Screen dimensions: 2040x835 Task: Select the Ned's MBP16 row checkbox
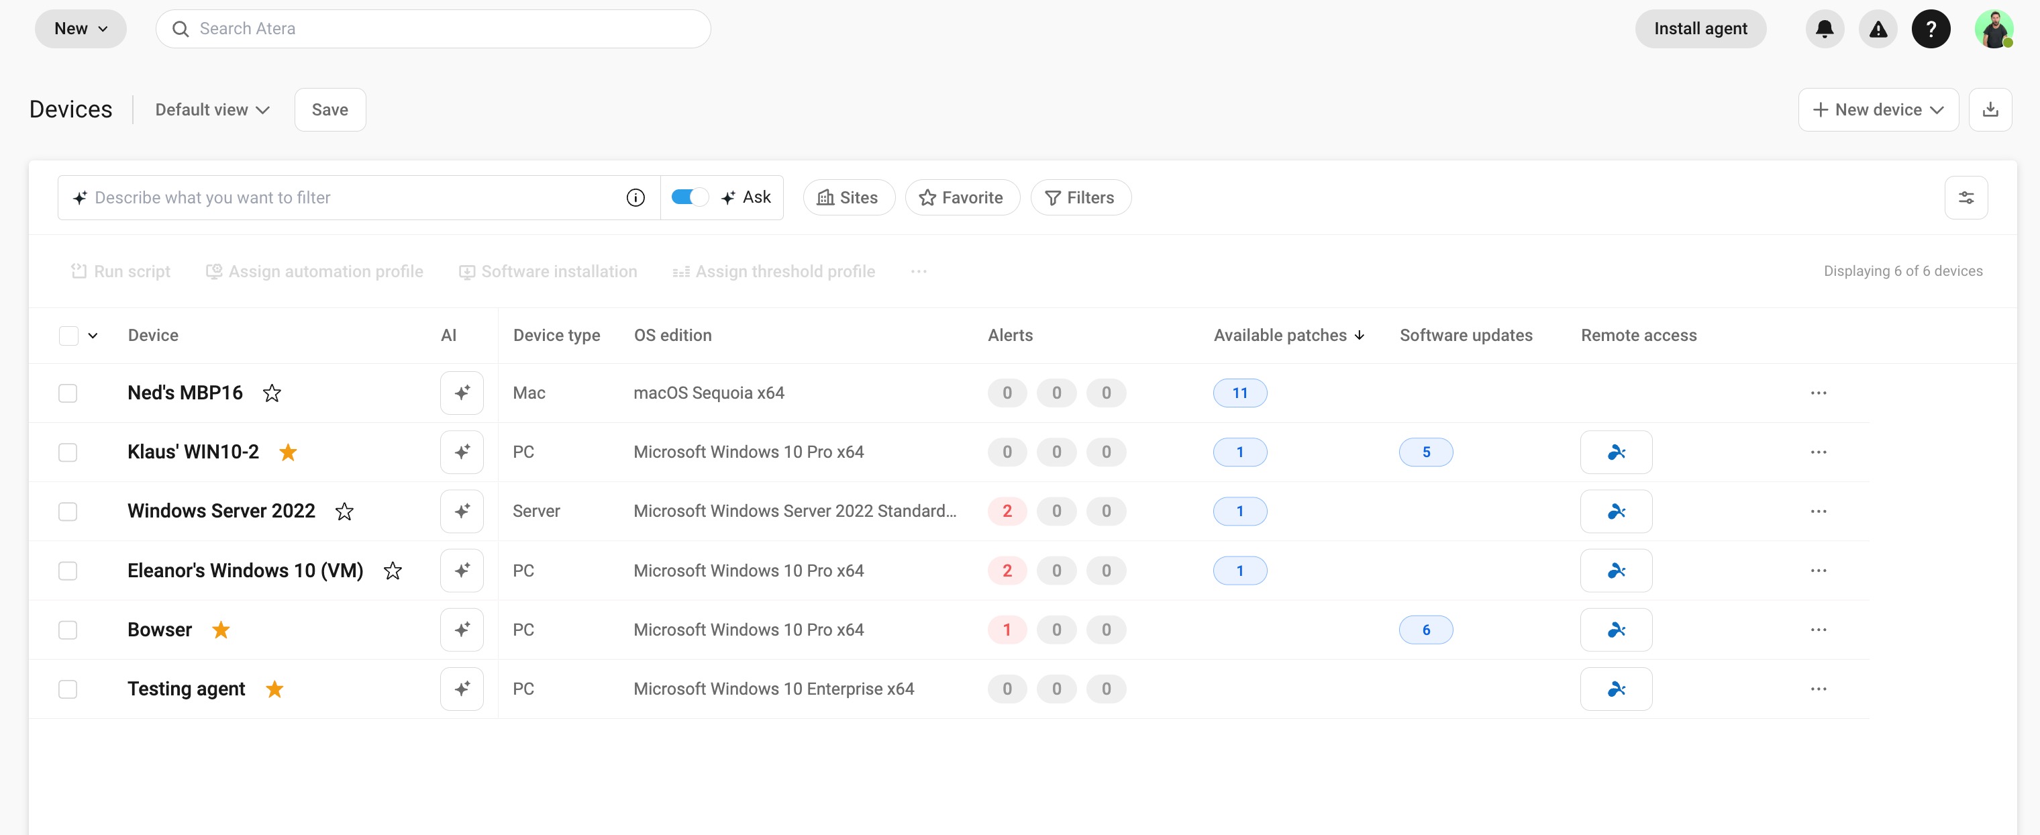tap(68, 393)
